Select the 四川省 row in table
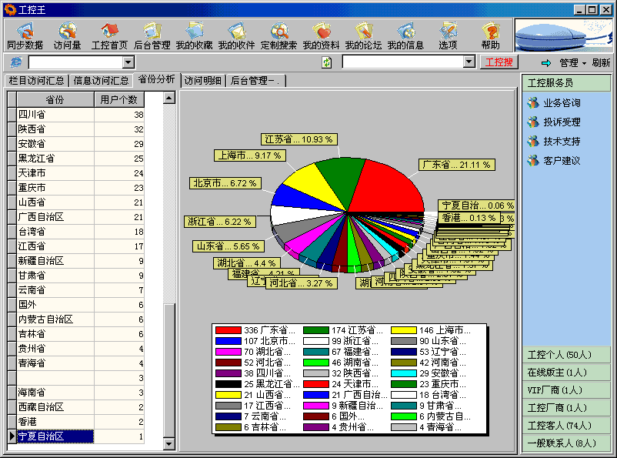Screen dimensions: 617x458 pyautogui.click(x=55, y=115)
